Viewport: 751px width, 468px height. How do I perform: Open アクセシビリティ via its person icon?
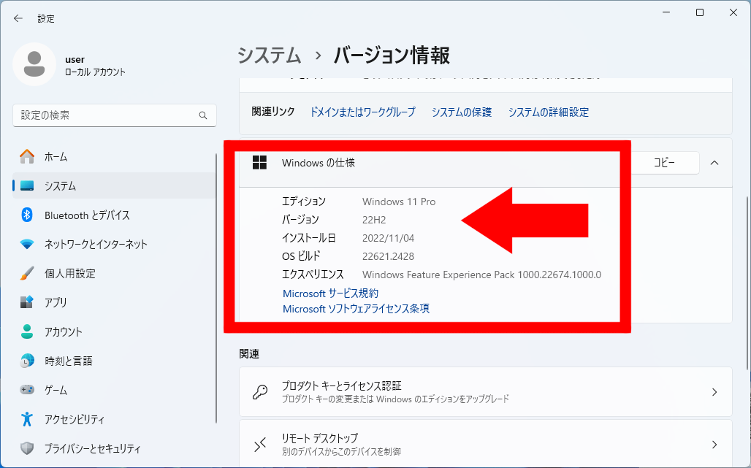click(x=27, y=419)
